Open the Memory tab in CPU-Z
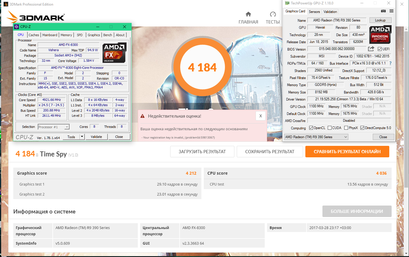This screenshot has height=257, width=409. point(66,35)
